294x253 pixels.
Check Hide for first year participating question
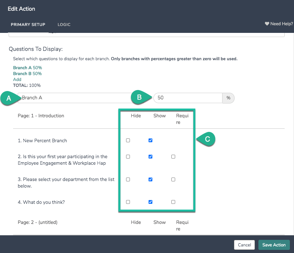click(x=128, y=157)
